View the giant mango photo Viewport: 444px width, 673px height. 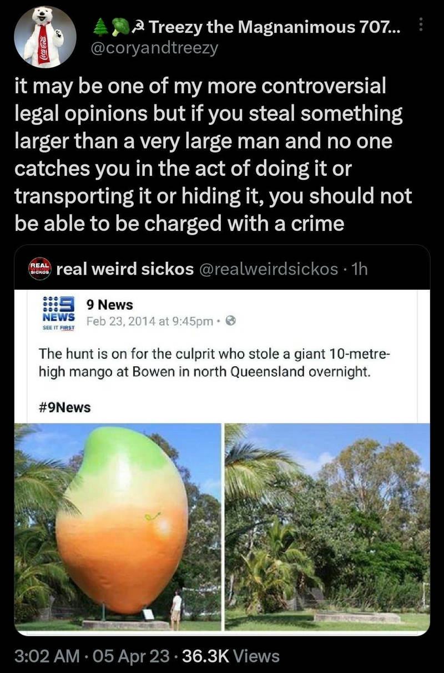(118, 528)
